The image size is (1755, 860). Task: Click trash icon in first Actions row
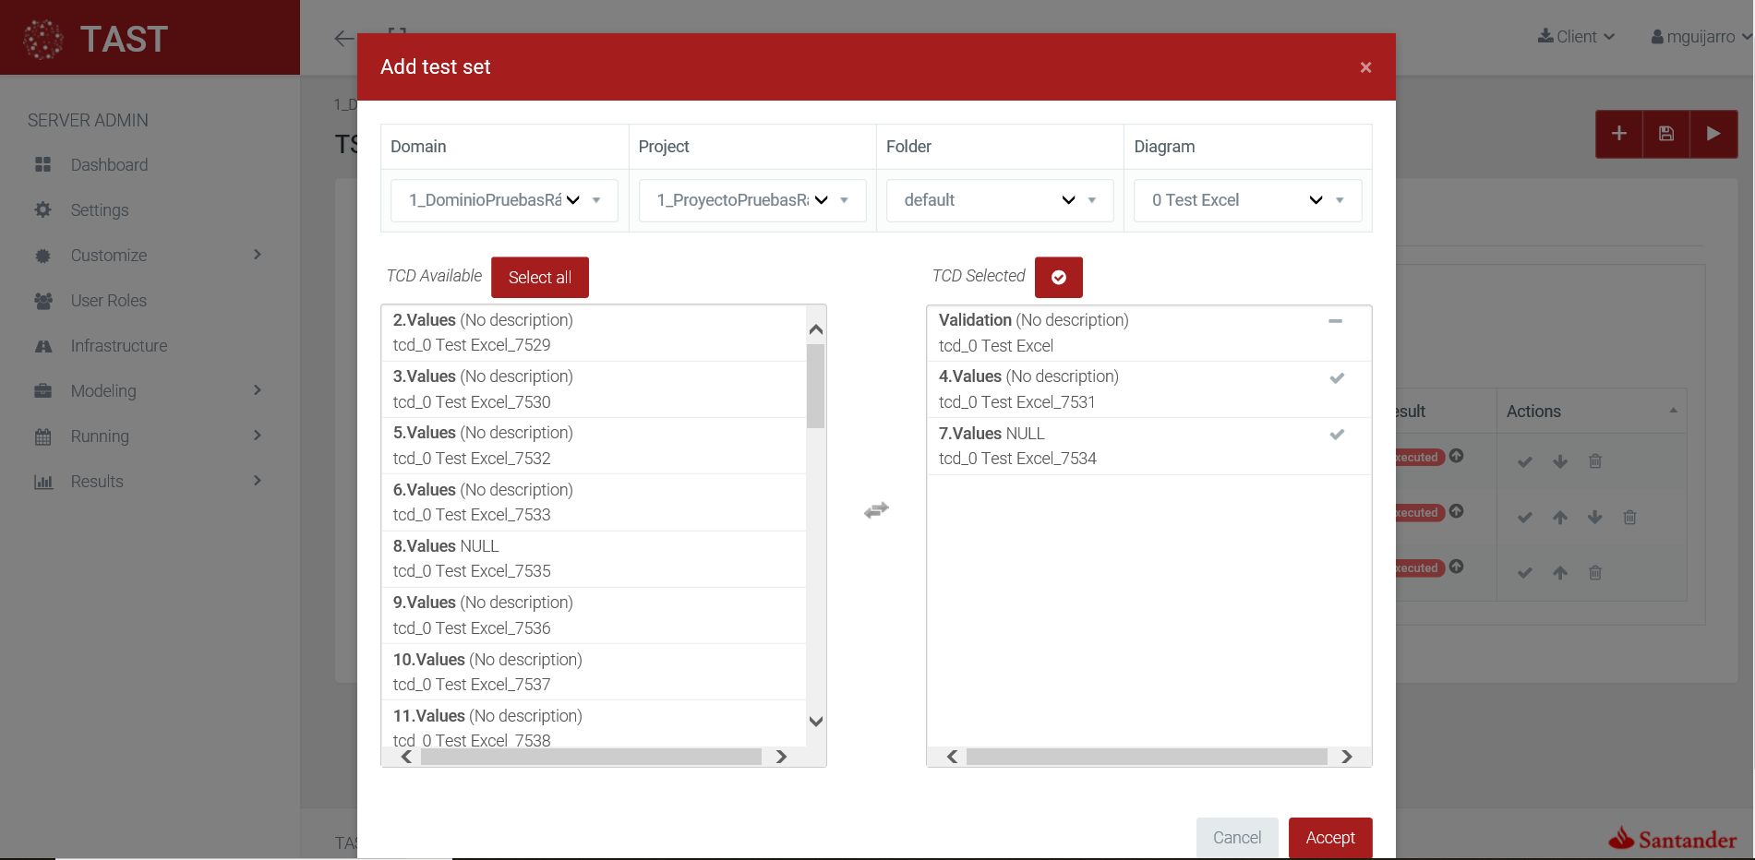pyautogui.click(x=1594, y=461)
